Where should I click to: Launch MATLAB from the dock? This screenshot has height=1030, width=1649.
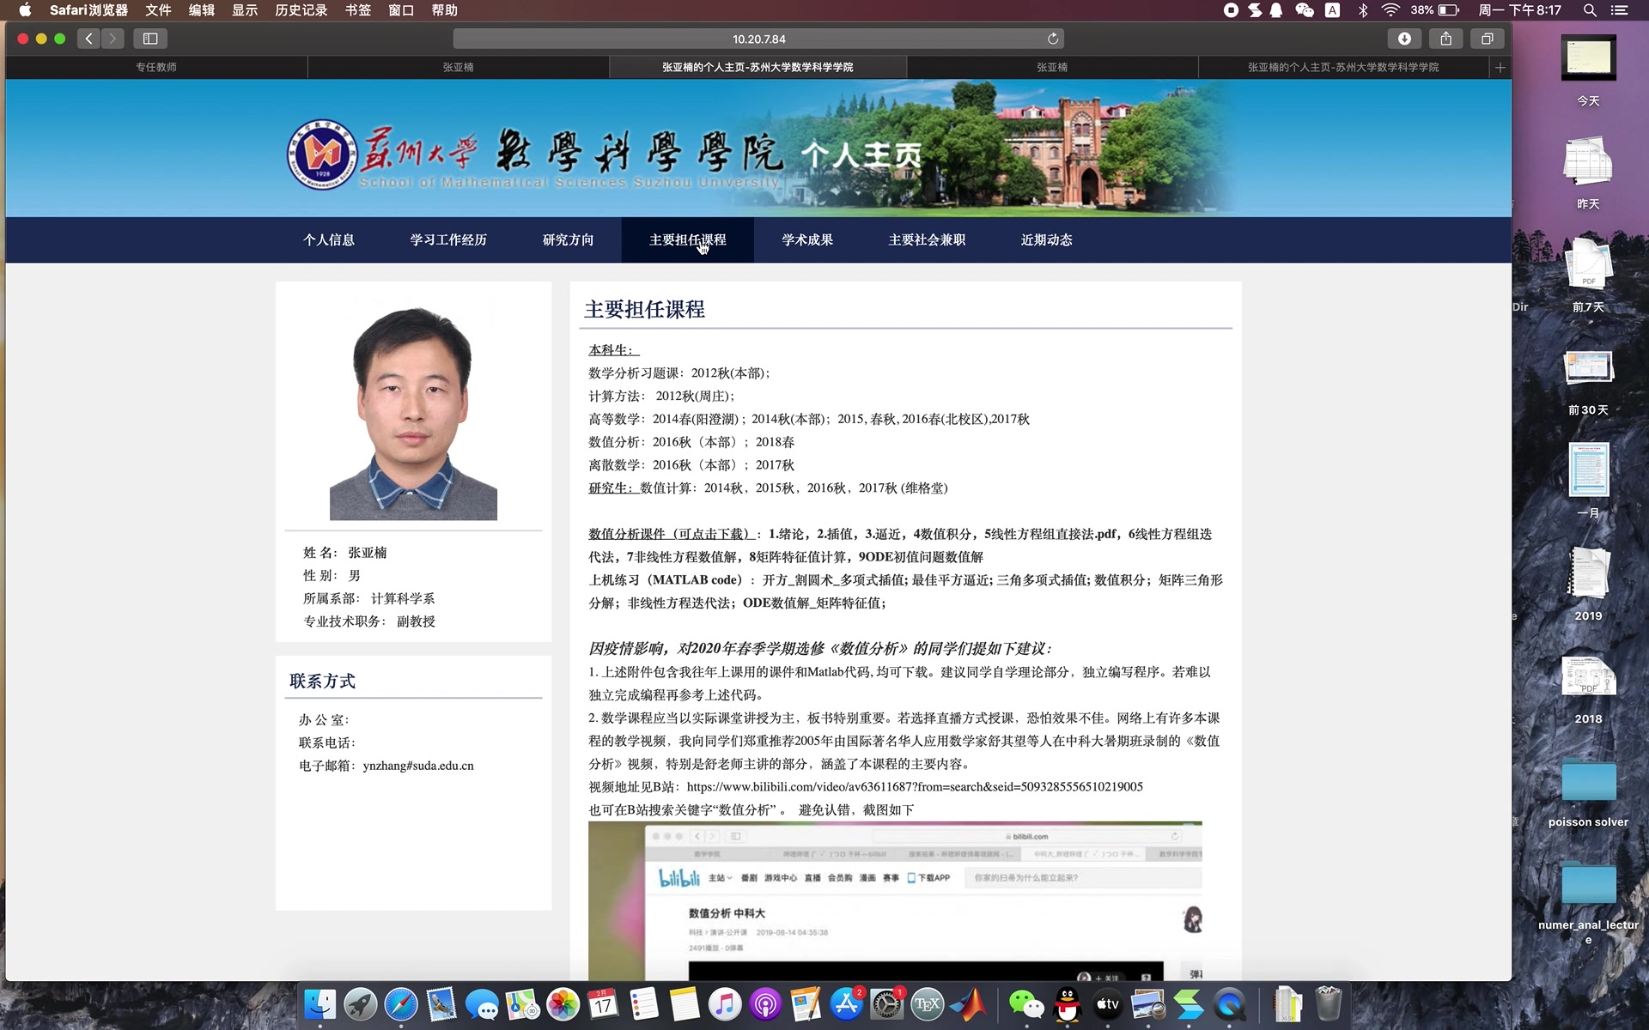969,1004
